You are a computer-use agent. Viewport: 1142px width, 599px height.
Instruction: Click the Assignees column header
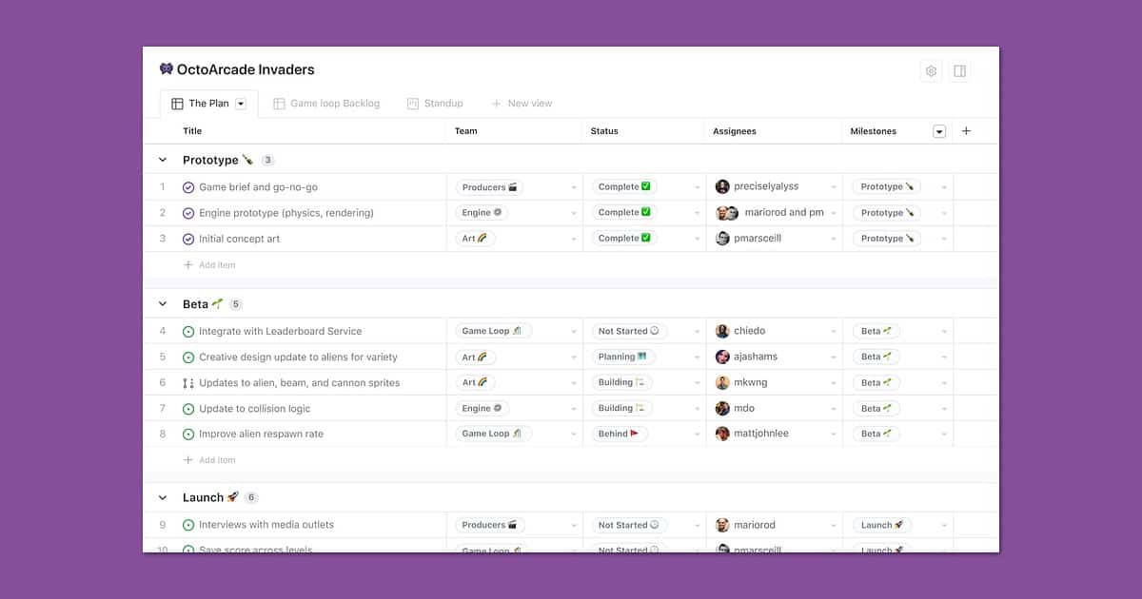click(x=735, y=131)
